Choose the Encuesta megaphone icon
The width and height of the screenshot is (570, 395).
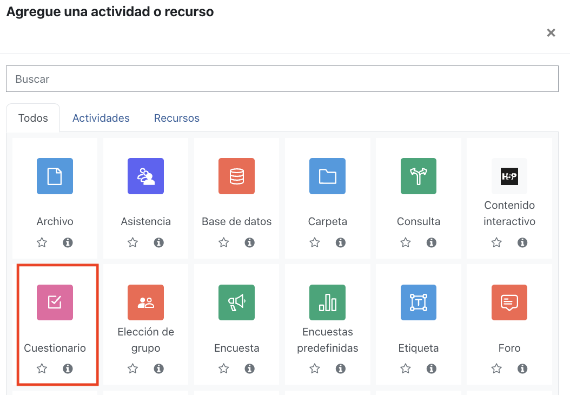(237, 302)
